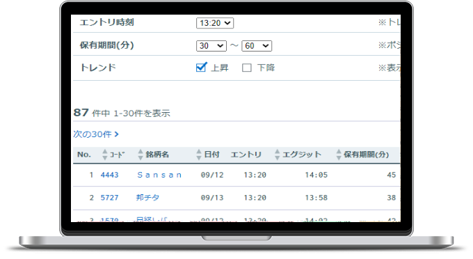Click the エントリ column header
The width and height of the screenshot is (473, 259).
(x=246, y=155)
